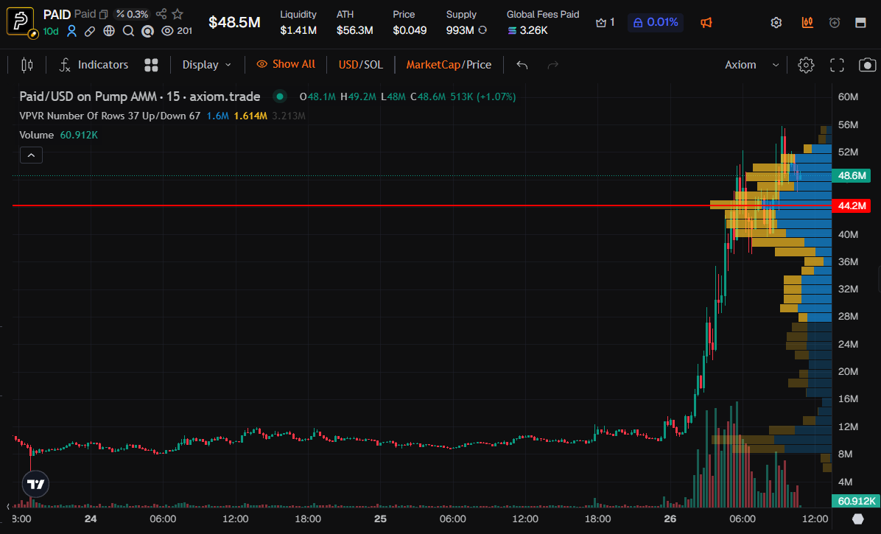Screen dimensions: 881x534
Task: Add a price alert with the clock-plus icon
Action: [835, 22]
